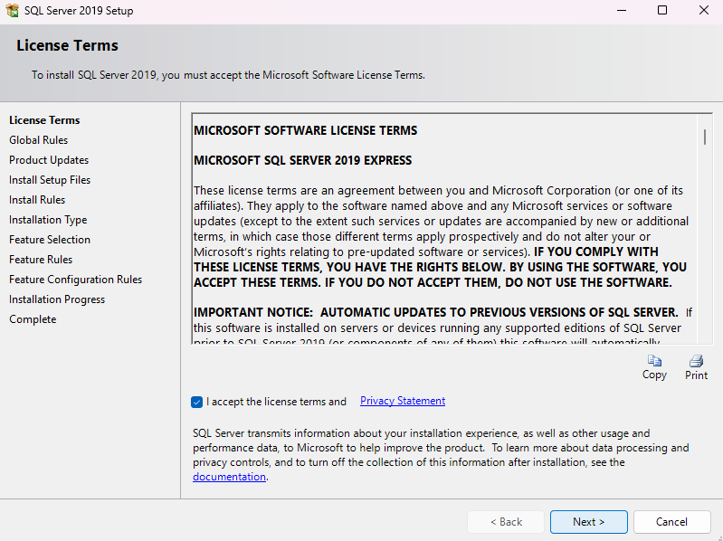Screen dimensions: 723x541
Task: Minimize the SQL Server 2019 Setup window
Action: coord(622,10)
